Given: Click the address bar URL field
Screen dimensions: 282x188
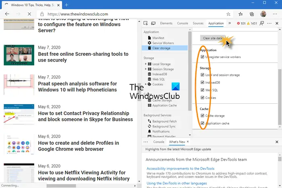Looking at the screenshot, I should pos(135,14).
